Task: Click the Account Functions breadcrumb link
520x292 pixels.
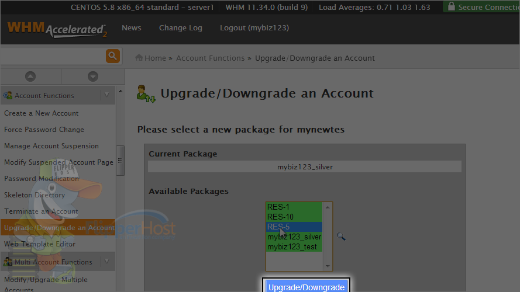Action: pyautogui.click(x=210, y=58)
